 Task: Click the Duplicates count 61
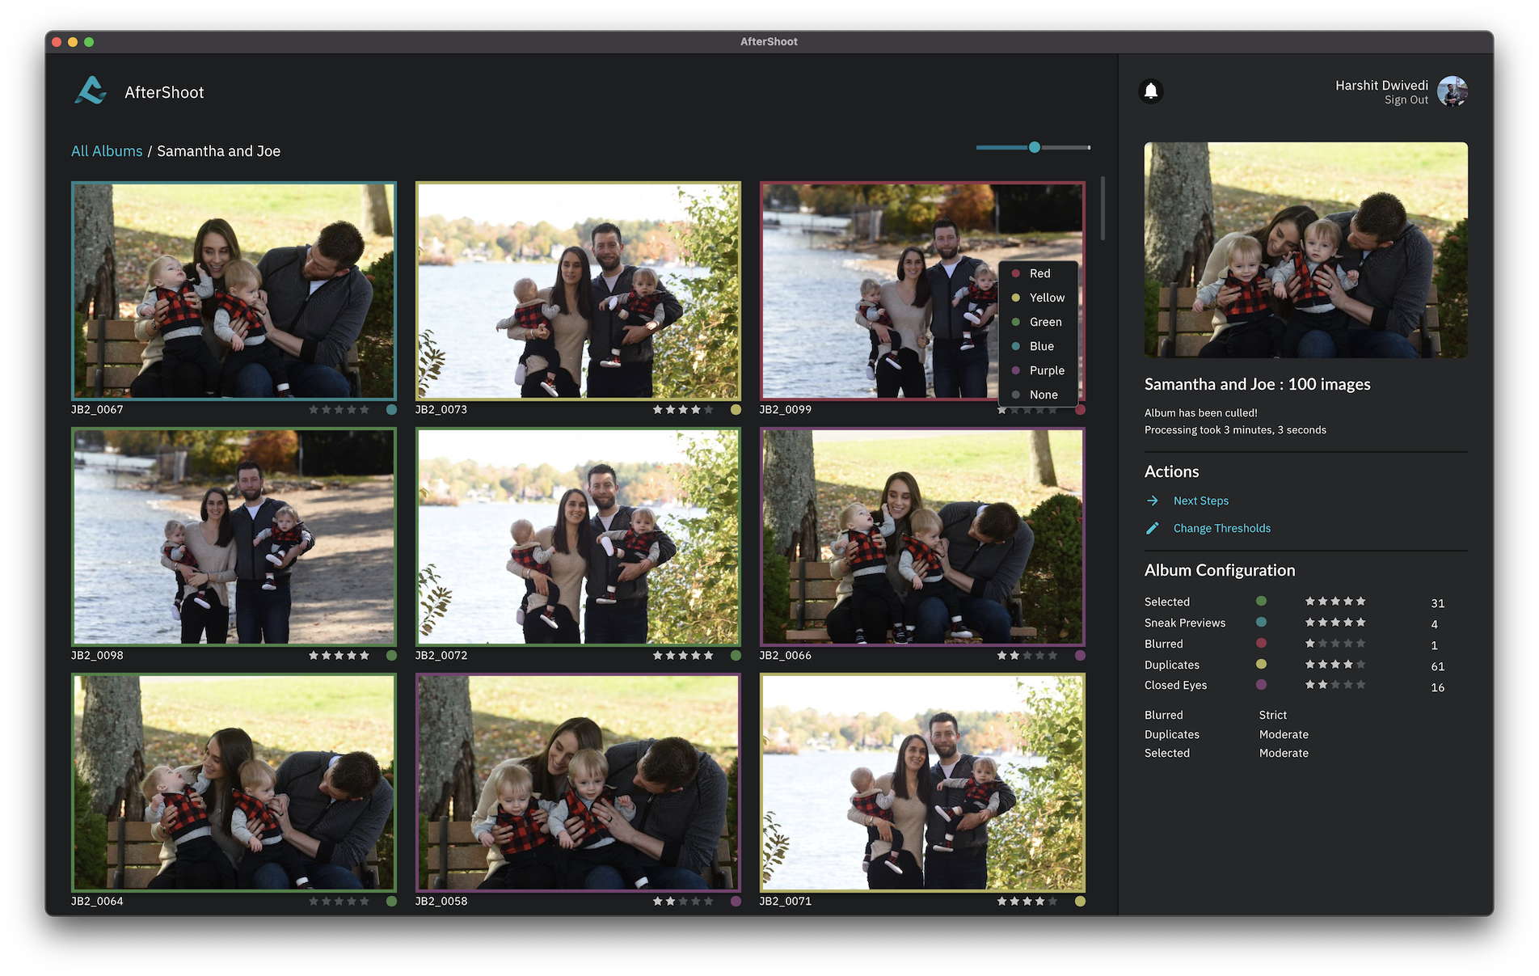pos(1438,667)
